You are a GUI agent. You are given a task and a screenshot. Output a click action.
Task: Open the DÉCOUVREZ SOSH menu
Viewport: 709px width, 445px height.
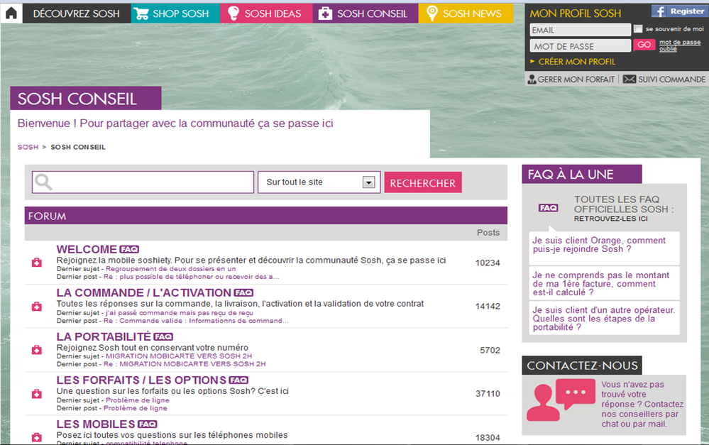pyautogui.click(x=78, y=12)
